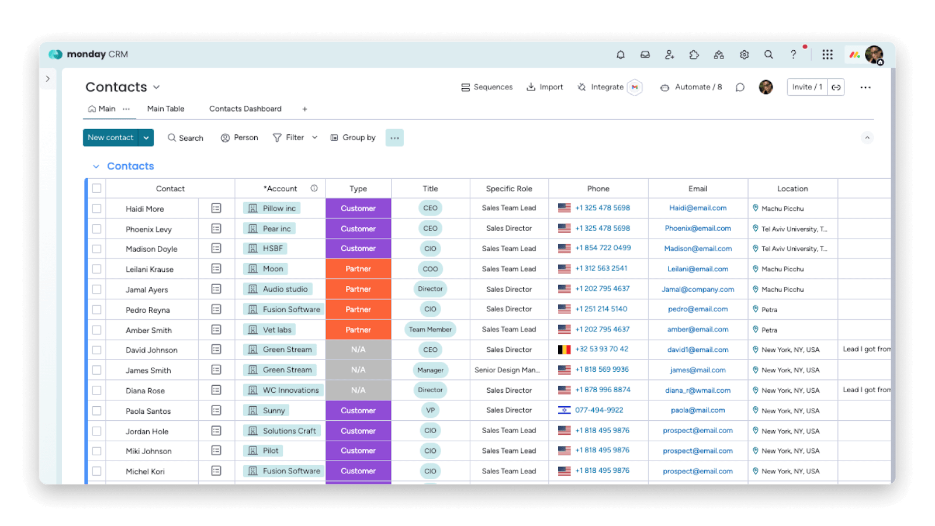Viewport: 935px width, 526px height.
Task: Open the notifications bell
Action: coord(620,54)
